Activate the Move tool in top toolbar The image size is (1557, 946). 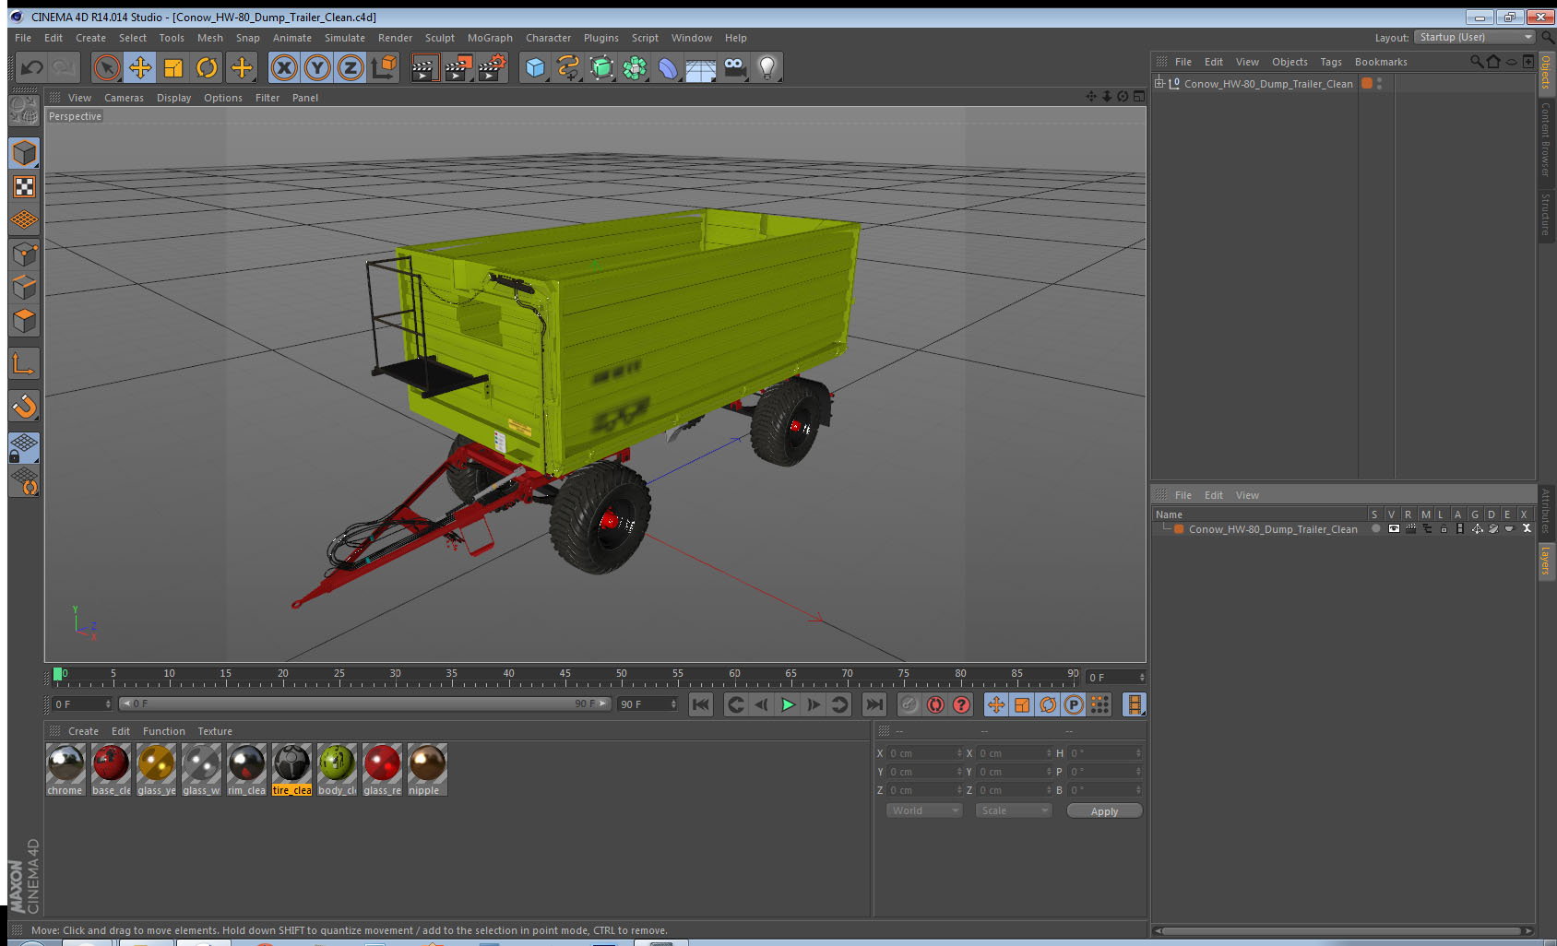[140, 67]
